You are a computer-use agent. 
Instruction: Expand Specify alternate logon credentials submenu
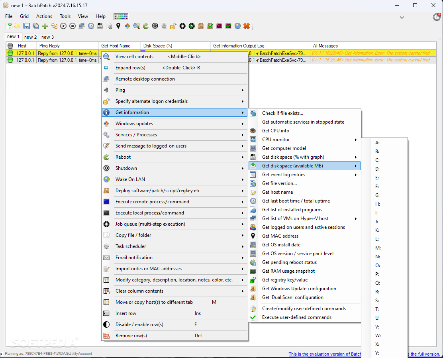tap(174, 101)
